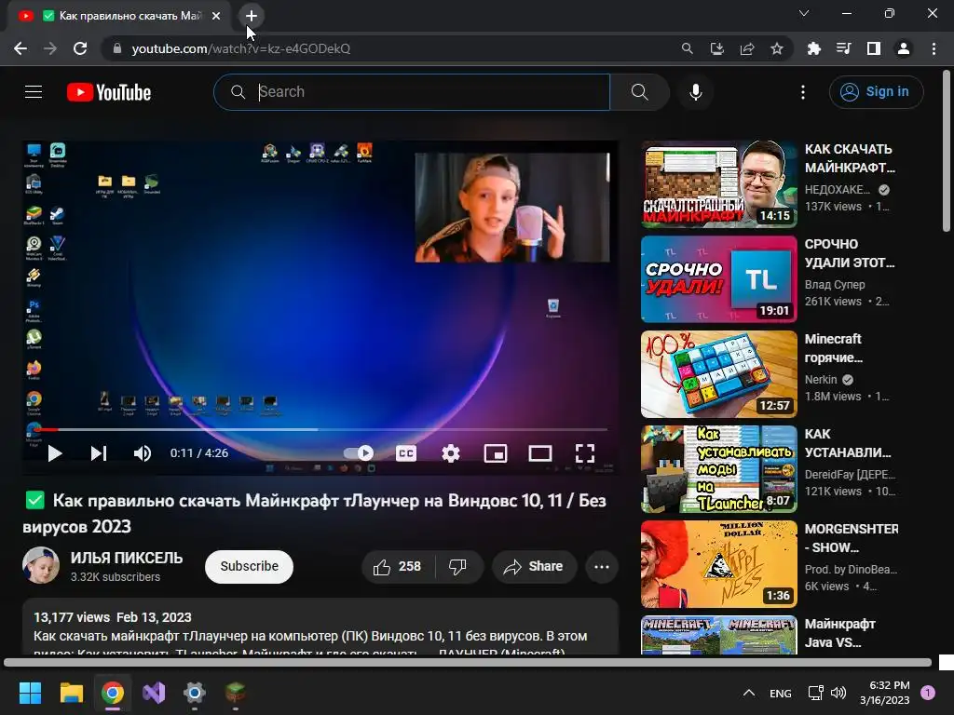Click the search magnifier button
The image size is (954, 715).
click(x=639, y=92)
